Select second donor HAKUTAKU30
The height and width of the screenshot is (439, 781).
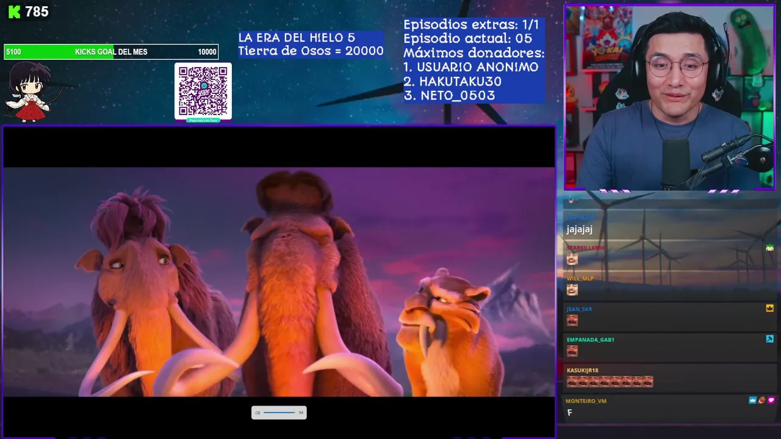coord(452,81)
